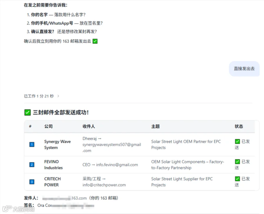
Task: Click the '已工作 1 分 21 秒' label
Action: [x=39, y=96]
